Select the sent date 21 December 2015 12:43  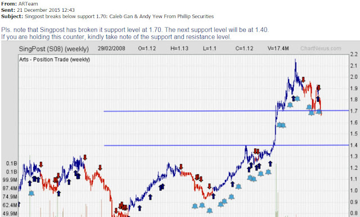(46, 10)
